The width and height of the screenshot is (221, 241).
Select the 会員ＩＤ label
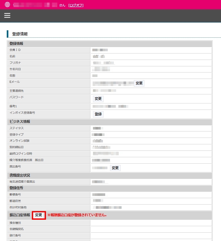click(15, 50)
